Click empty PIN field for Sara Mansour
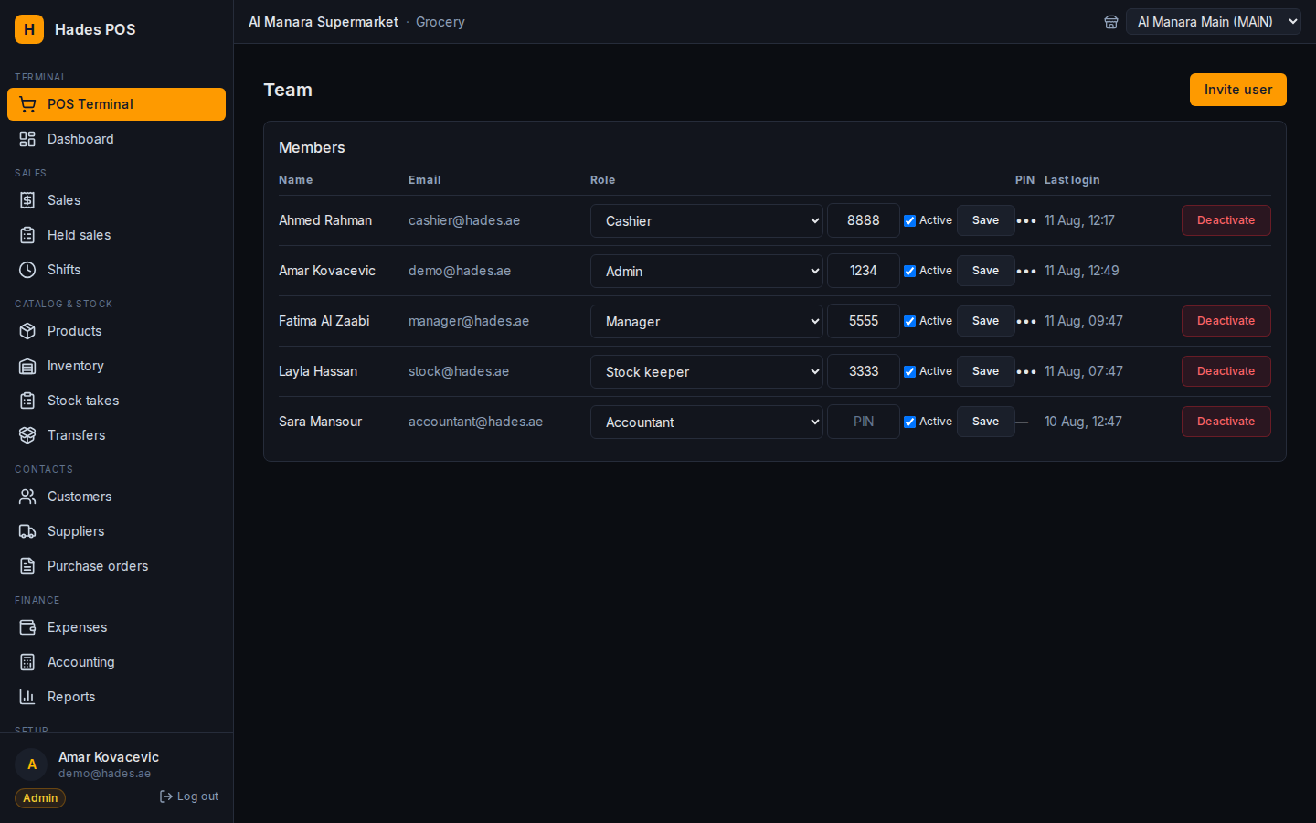 (864, 422)
